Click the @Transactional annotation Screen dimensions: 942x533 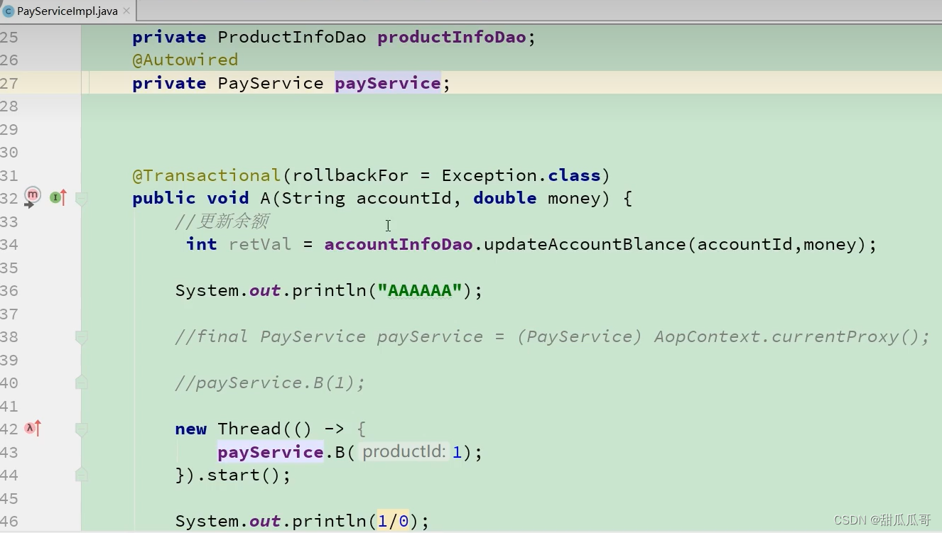coord(206,175)
